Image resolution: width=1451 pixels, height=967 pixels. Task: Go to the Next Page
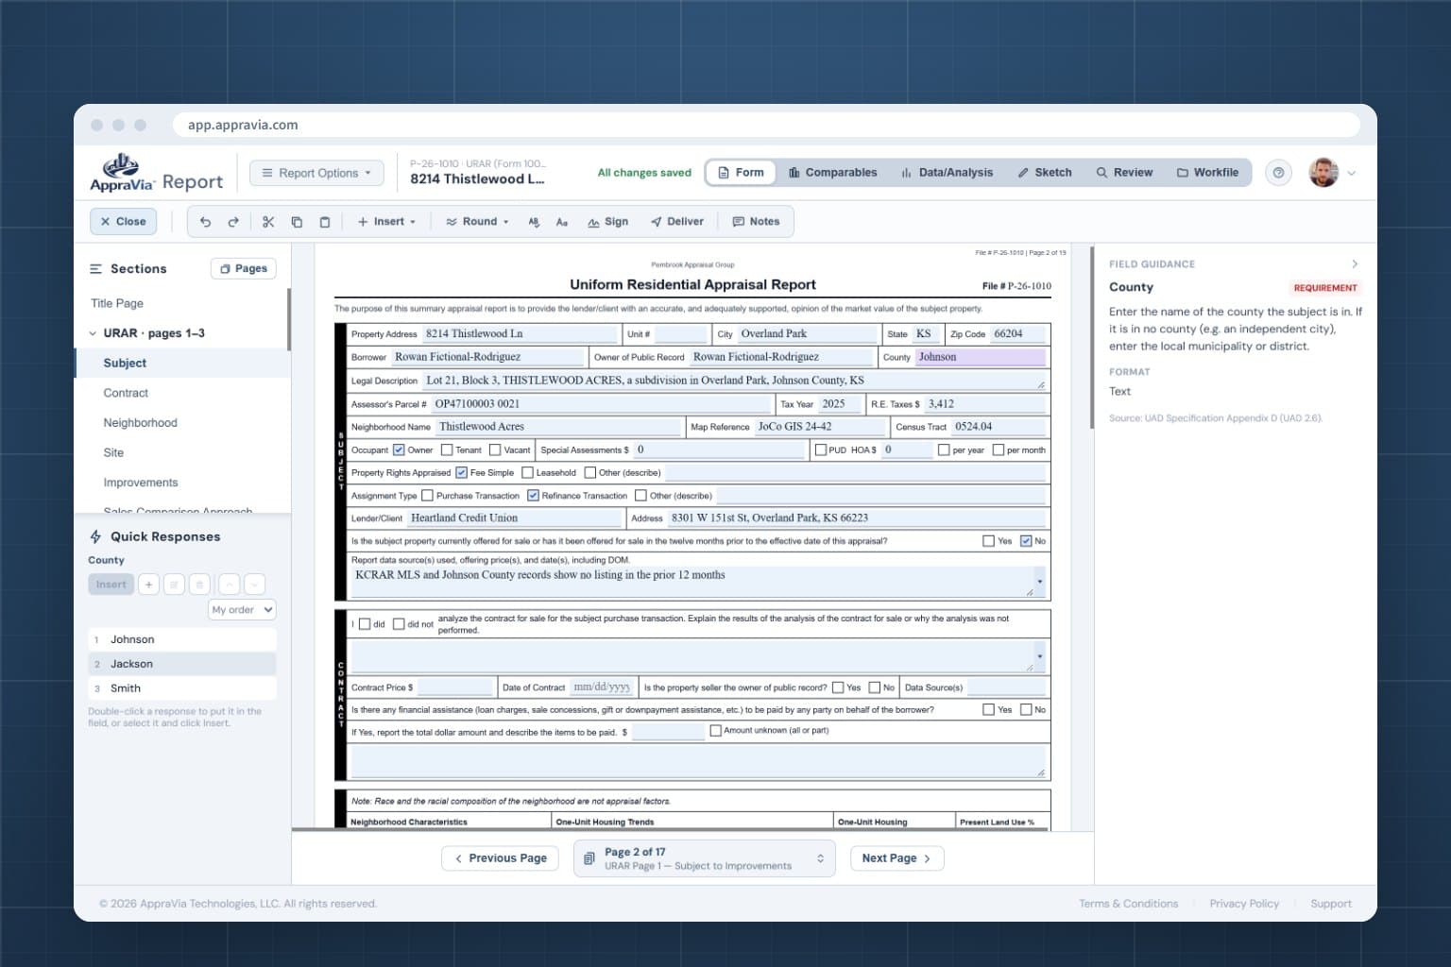point(897,858)
